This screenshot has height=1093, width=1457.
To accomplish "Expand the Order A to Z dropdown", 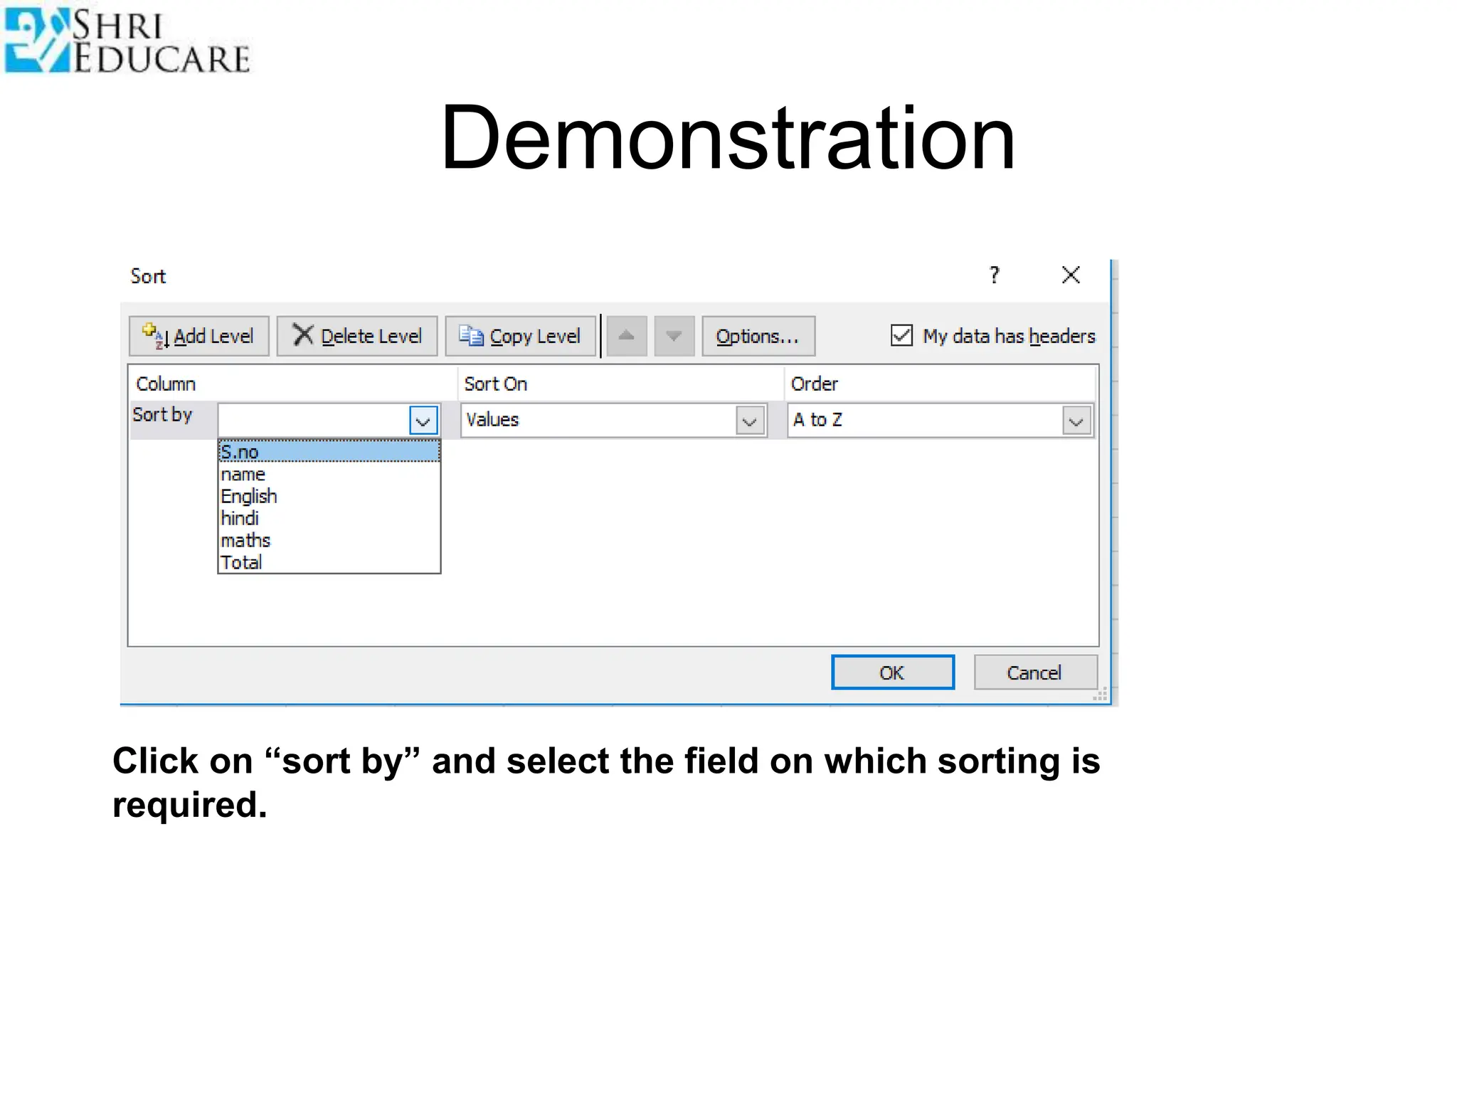I will click(1076, 421).
